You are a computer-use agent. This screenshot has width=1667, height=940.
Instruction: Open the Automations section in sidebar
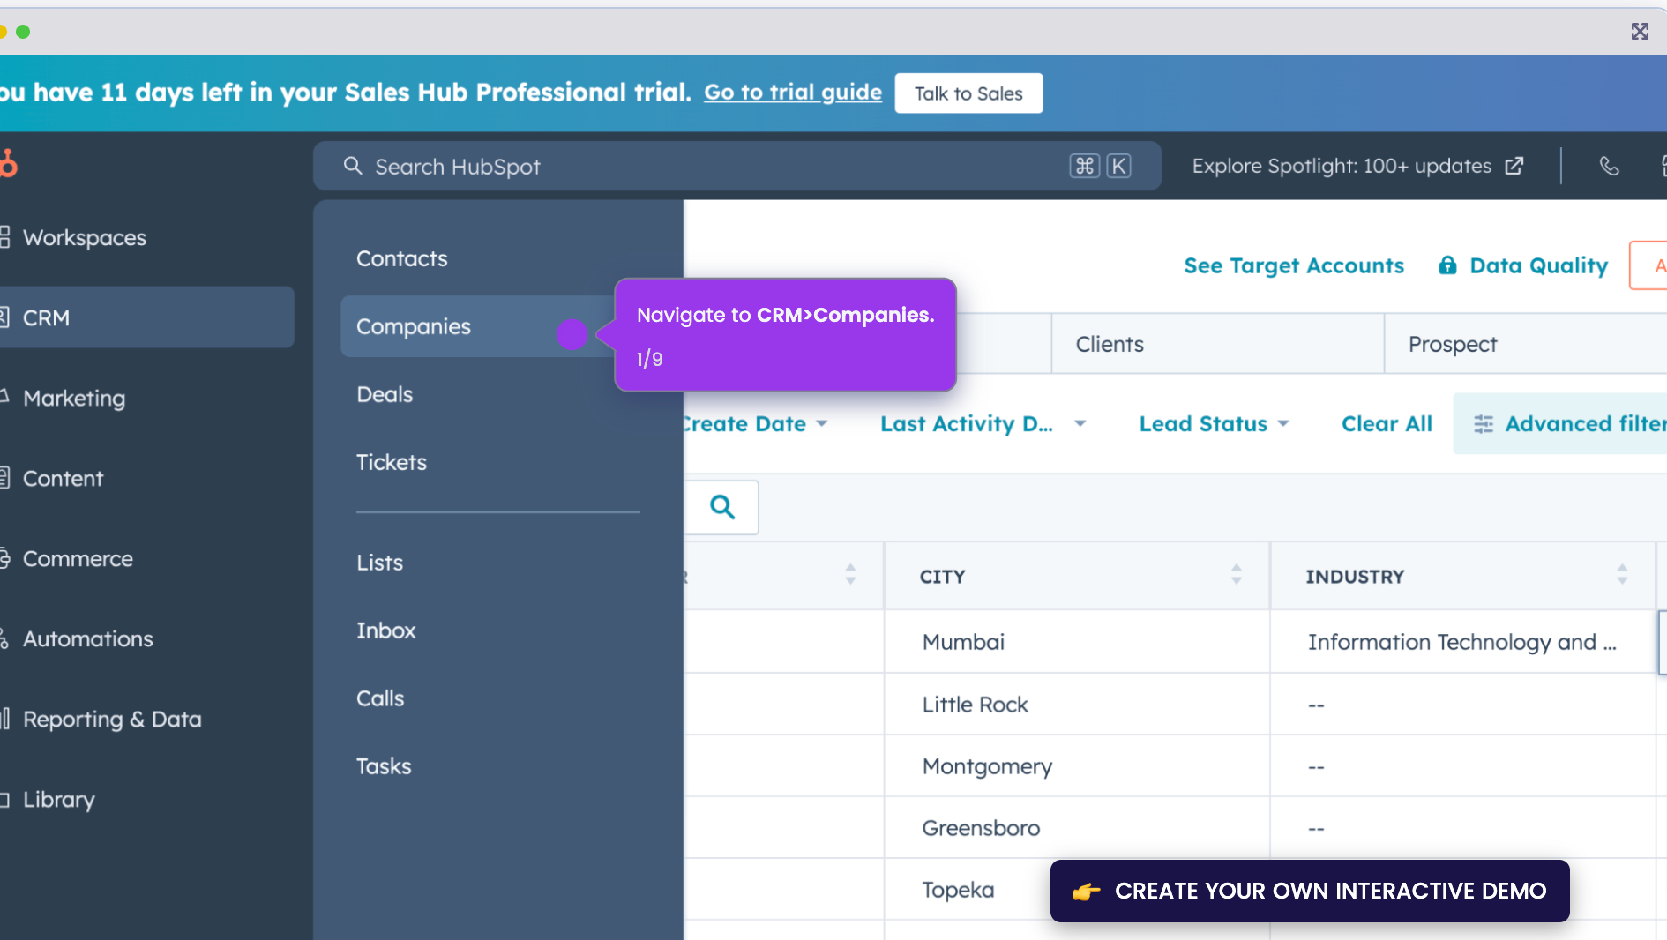(x=88, y=638)
